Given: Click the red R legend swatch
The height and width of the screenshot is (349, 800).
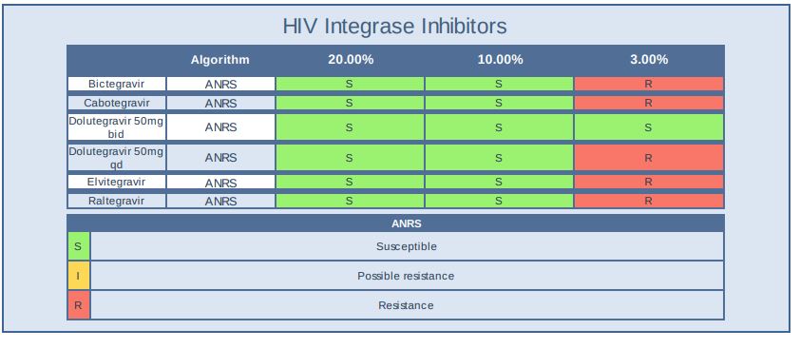Looking at the screenshot, I should click(79, 305).
